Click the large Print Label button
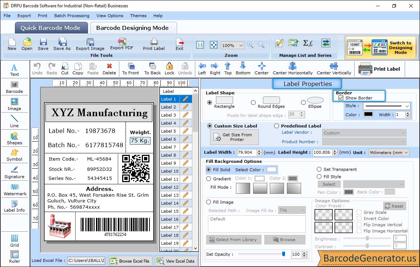 point(379,69)
